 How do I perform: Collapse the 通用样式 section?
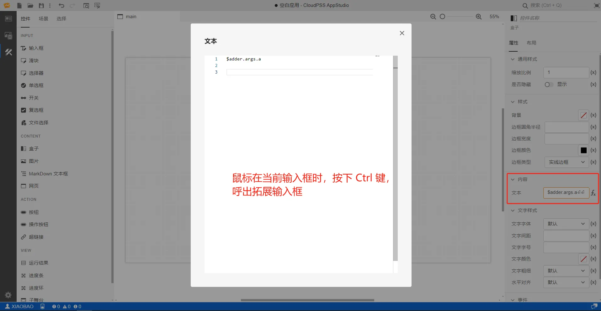coord(513,59)
